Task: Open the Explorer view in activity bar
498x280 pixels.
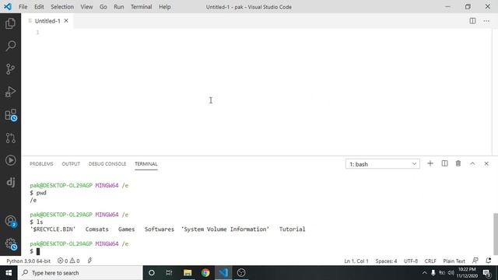Action: coord(10,23)
